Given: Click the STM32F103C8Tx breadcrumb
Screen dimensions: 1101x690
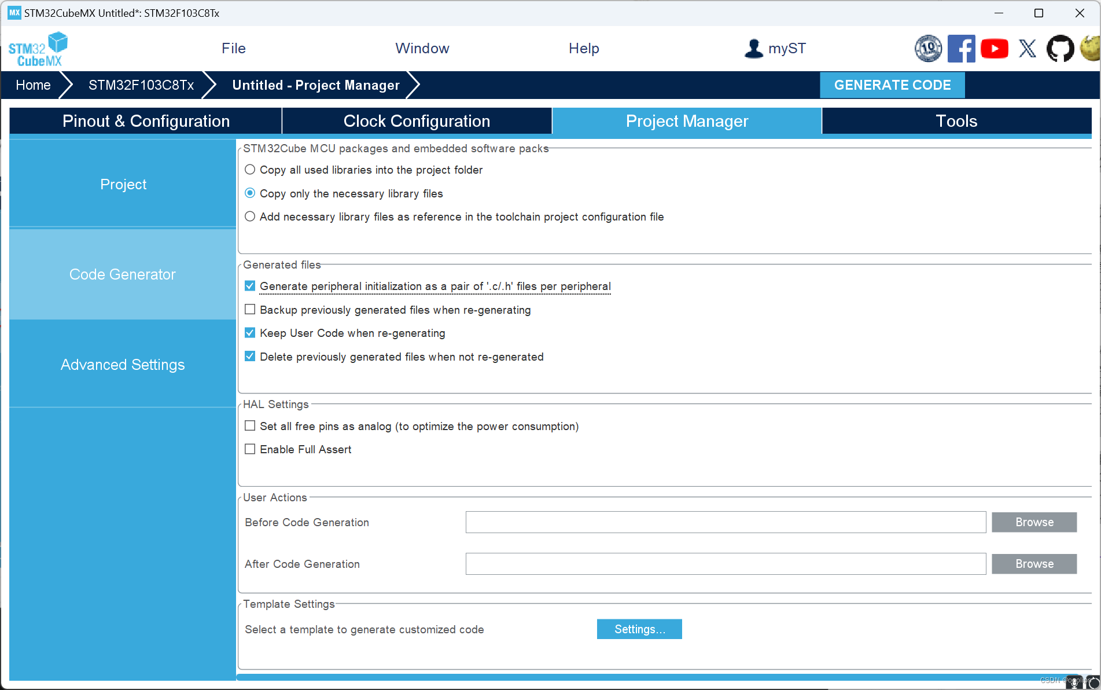Looking at the screenshot, I should pos(141,85).
